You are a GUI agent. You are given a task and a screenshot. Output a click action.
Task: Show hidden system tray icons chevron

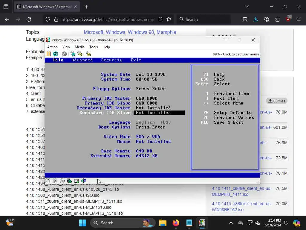(231, 223)
